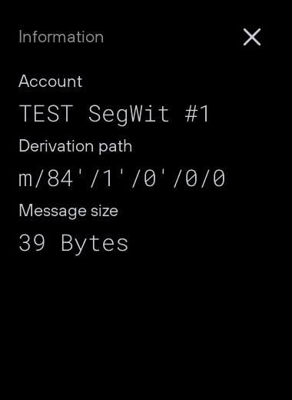
Task: Select the Derivation path label
Action: pos(75,146)
